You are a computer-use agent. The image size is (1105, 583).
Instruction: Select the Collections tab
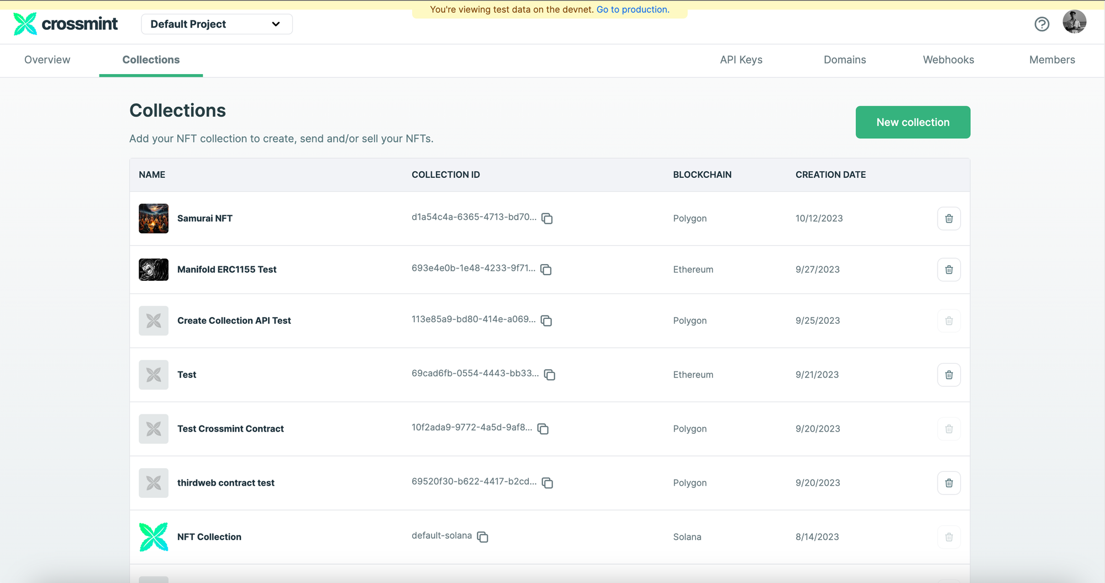[x=151, y=60]
